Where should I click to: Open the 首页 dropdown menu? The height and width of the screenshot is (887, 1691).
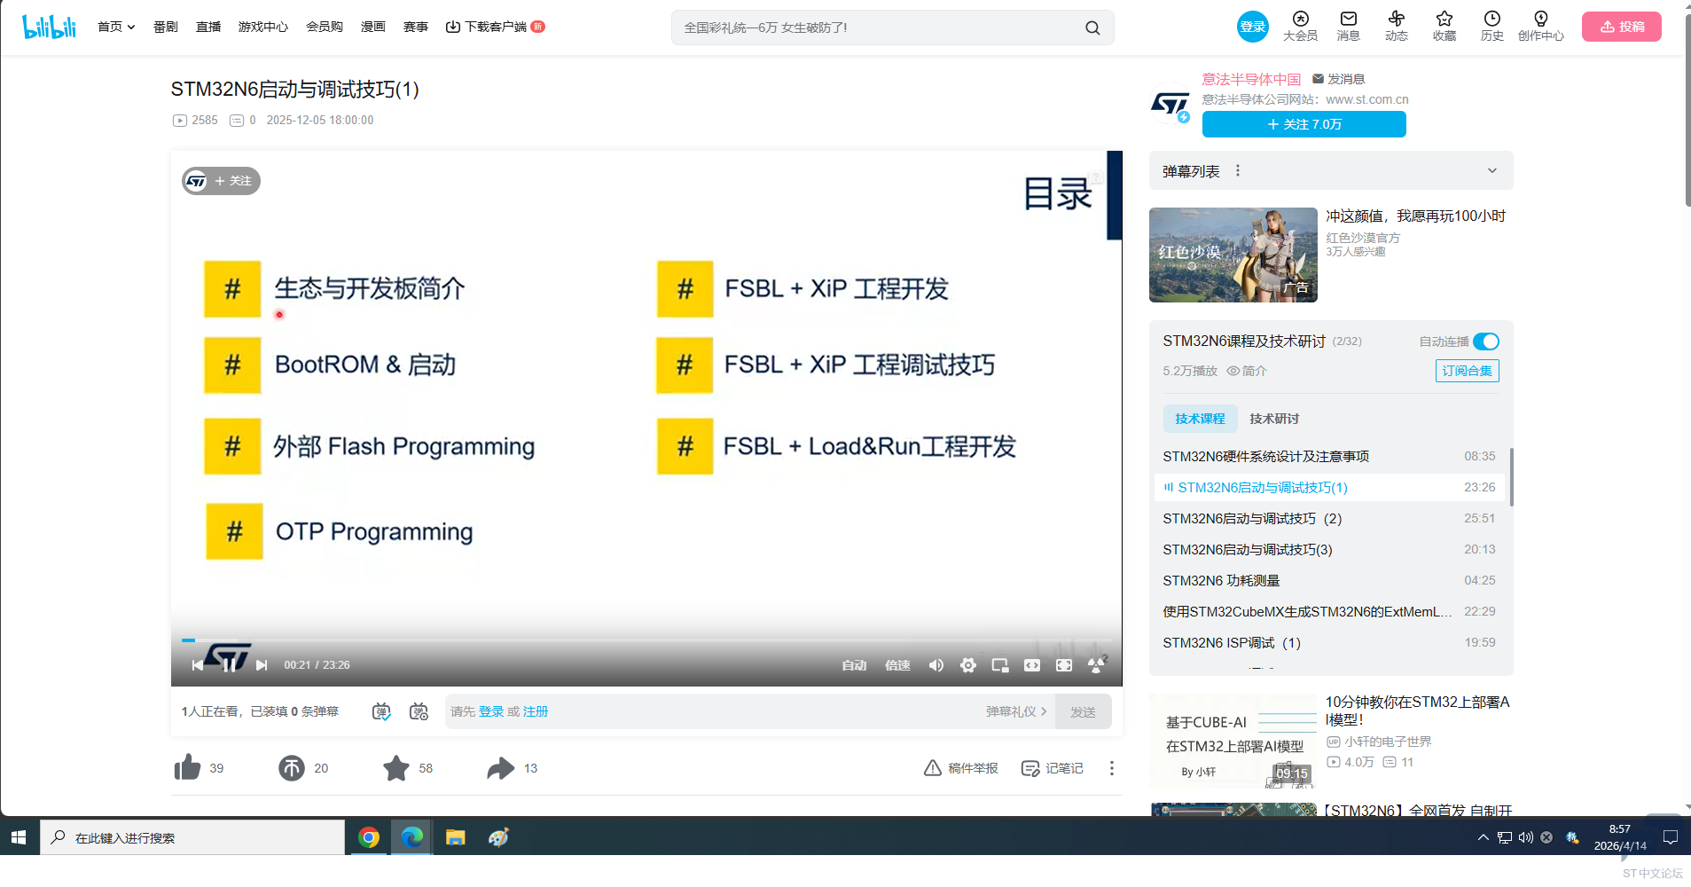pos(115,27)
